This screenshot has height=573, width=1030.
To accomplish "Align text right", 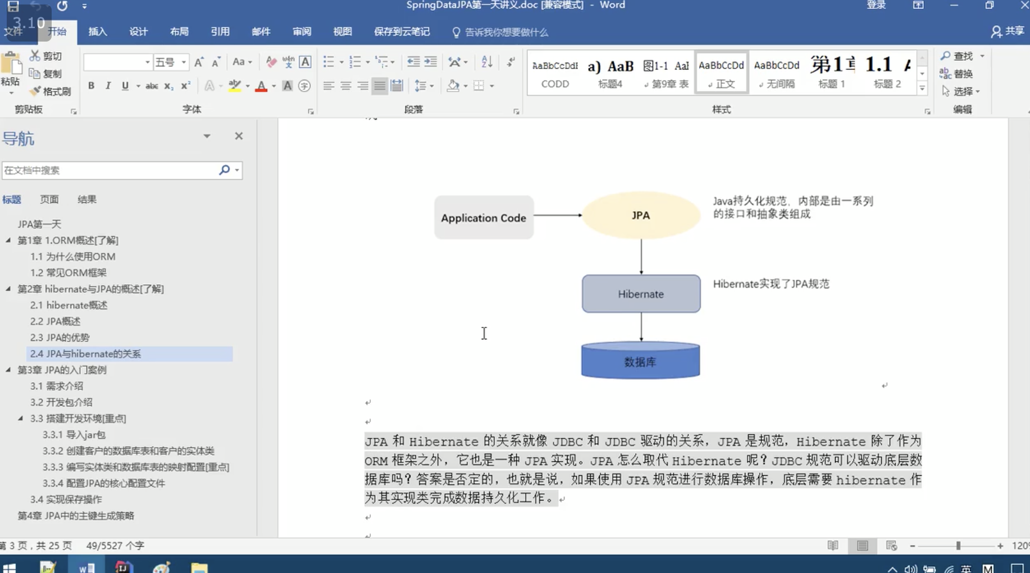I will [x=363, y=86].
